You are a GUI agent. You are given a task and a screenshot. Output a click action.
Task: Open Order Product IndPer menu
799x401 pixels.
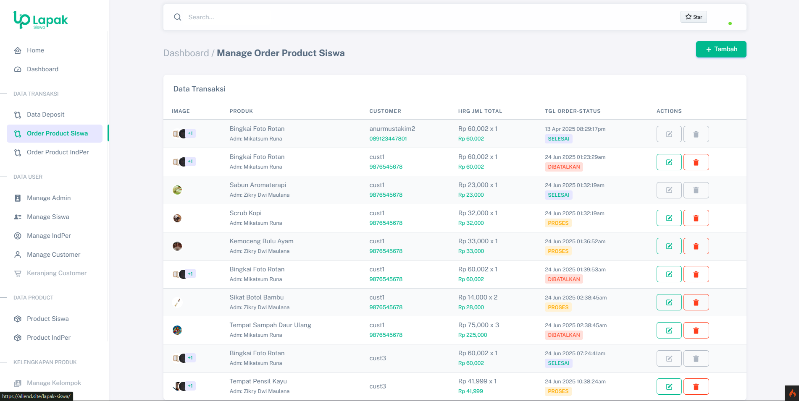pyautogui.click(x=58, y=152)
